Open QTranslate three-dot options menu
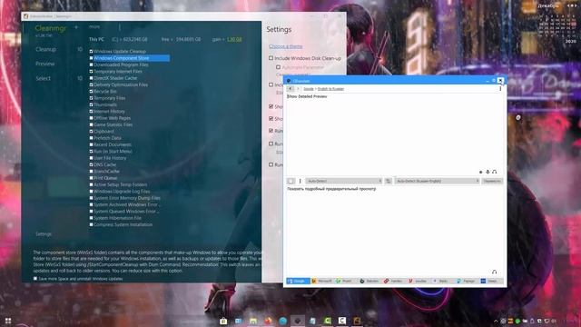This screenshot has width=581, height=327. [500, 89]
